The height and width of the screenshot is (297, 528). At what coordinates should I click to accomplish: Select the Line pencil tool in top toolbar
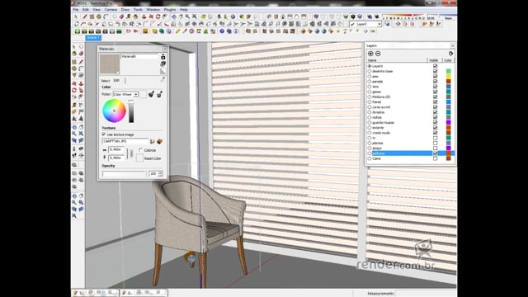point(84,16)
